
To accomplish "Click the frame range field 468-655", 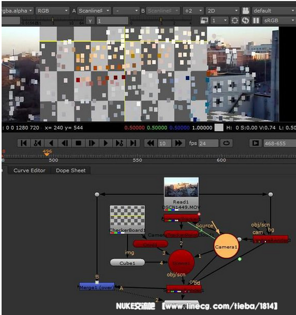I will [280, 143].
